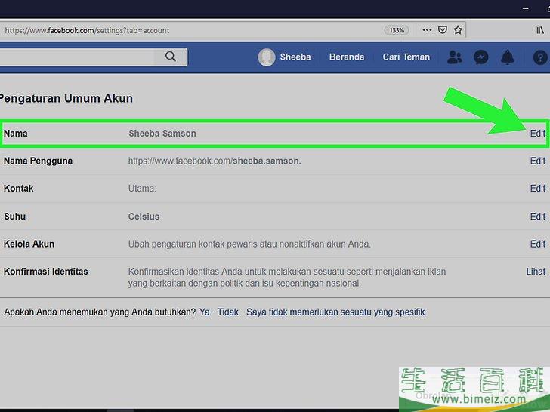This screenshot has width=550, height=412.
Task: Edit the Suhu row
Action: tap(538, 217)
